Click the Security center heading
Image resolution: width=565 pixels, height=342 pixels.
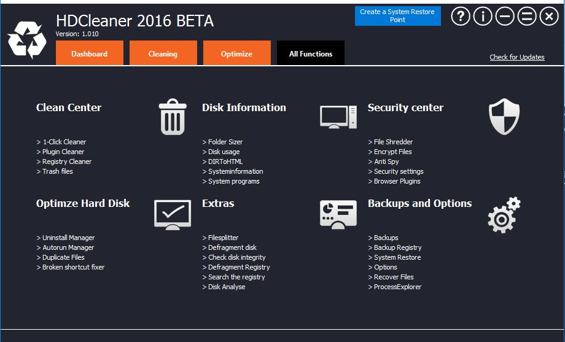tap(406, 107)
